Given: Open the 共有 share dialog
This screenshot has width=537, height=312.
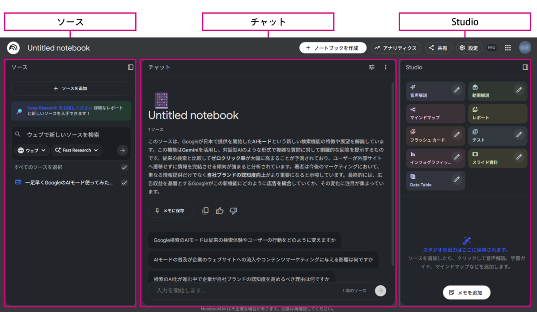Looking at the screenshot, I should [x=438, y=48].
